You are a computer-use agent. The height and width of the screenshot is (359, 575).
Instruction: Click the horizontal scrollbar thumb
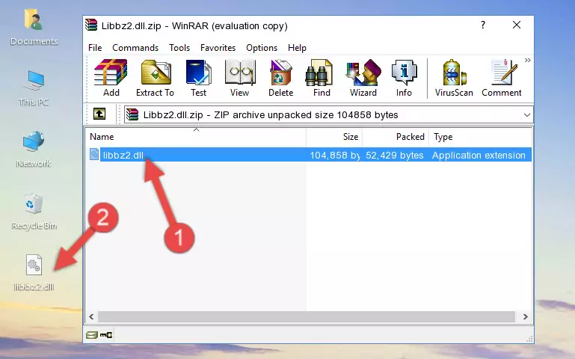307,316
